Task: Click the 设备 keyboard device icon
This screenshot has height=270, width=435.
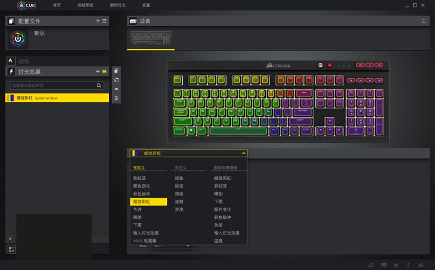Action: 133,21
